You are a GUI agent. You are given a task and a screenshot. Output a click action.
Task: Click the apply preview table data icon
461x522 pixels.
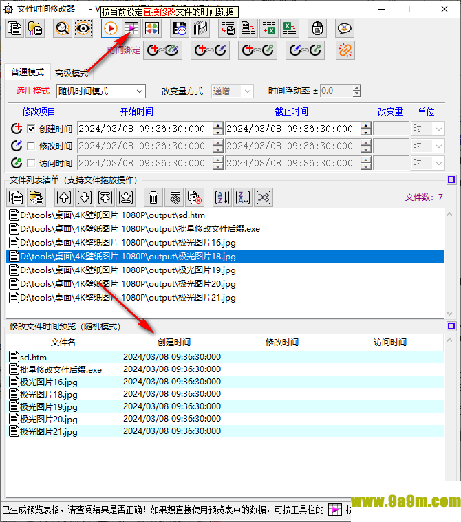[x=131, y=28]
